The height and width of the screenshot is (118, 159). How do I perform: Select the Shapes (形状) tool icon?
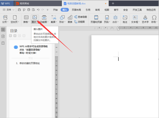62,17
